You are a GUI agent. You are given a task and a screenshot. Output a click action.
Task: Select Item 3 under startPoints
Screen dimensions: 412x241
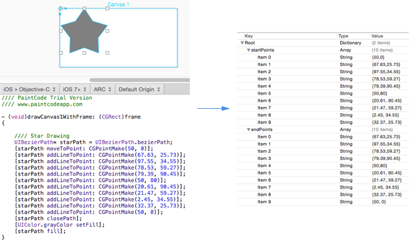[x=323, y=79]
